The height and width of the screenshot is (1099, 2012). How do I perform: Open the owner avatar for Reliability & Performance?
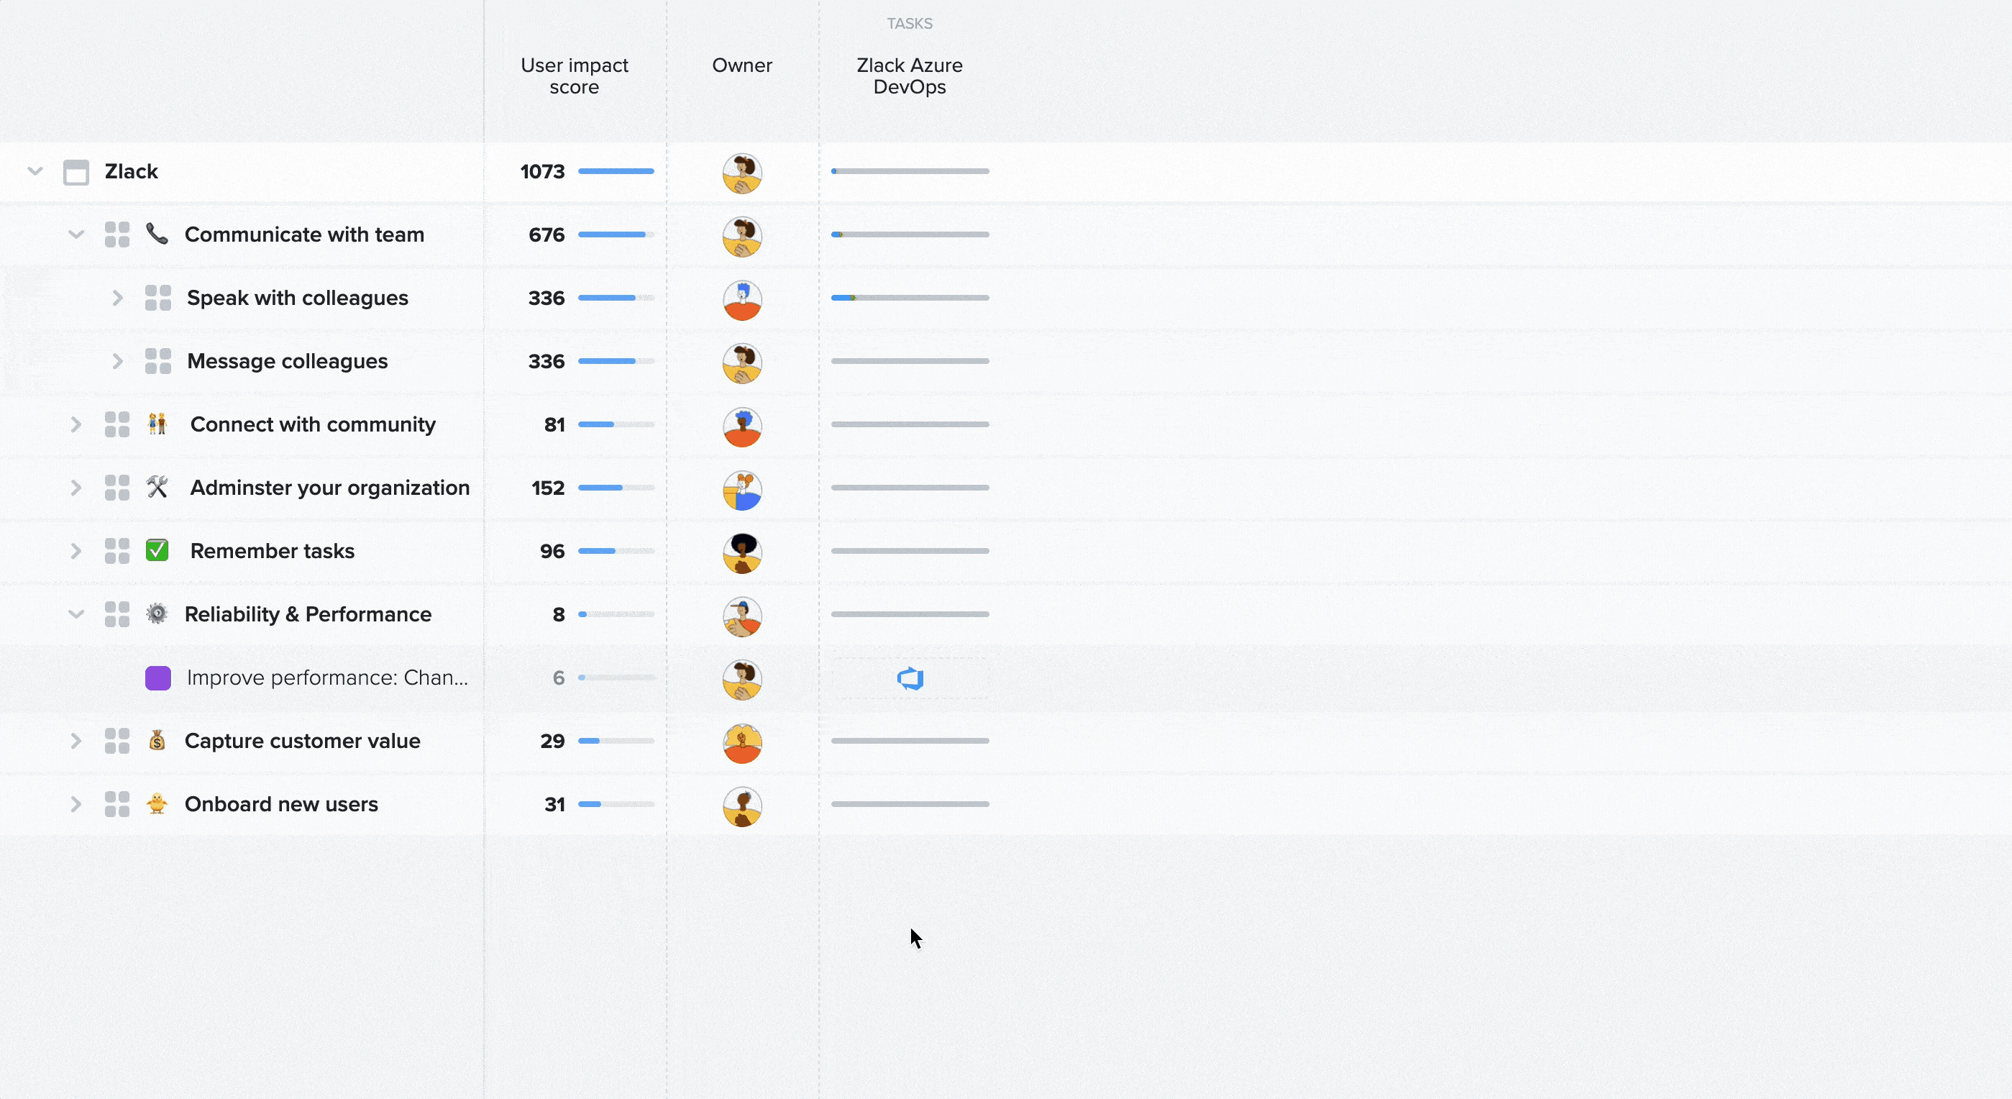742,616
